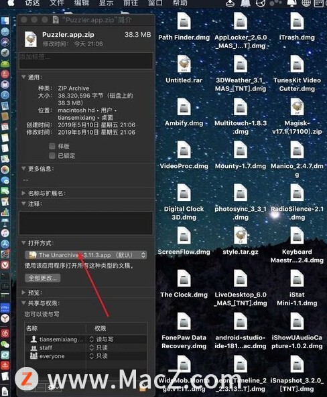Expand the 预览 (Preview) section
The height and width of the screenshot is (397, 327).
pos(23,293)
